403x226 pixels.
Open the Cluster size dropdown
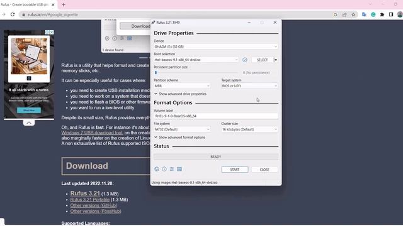click(x=249, y=129)
